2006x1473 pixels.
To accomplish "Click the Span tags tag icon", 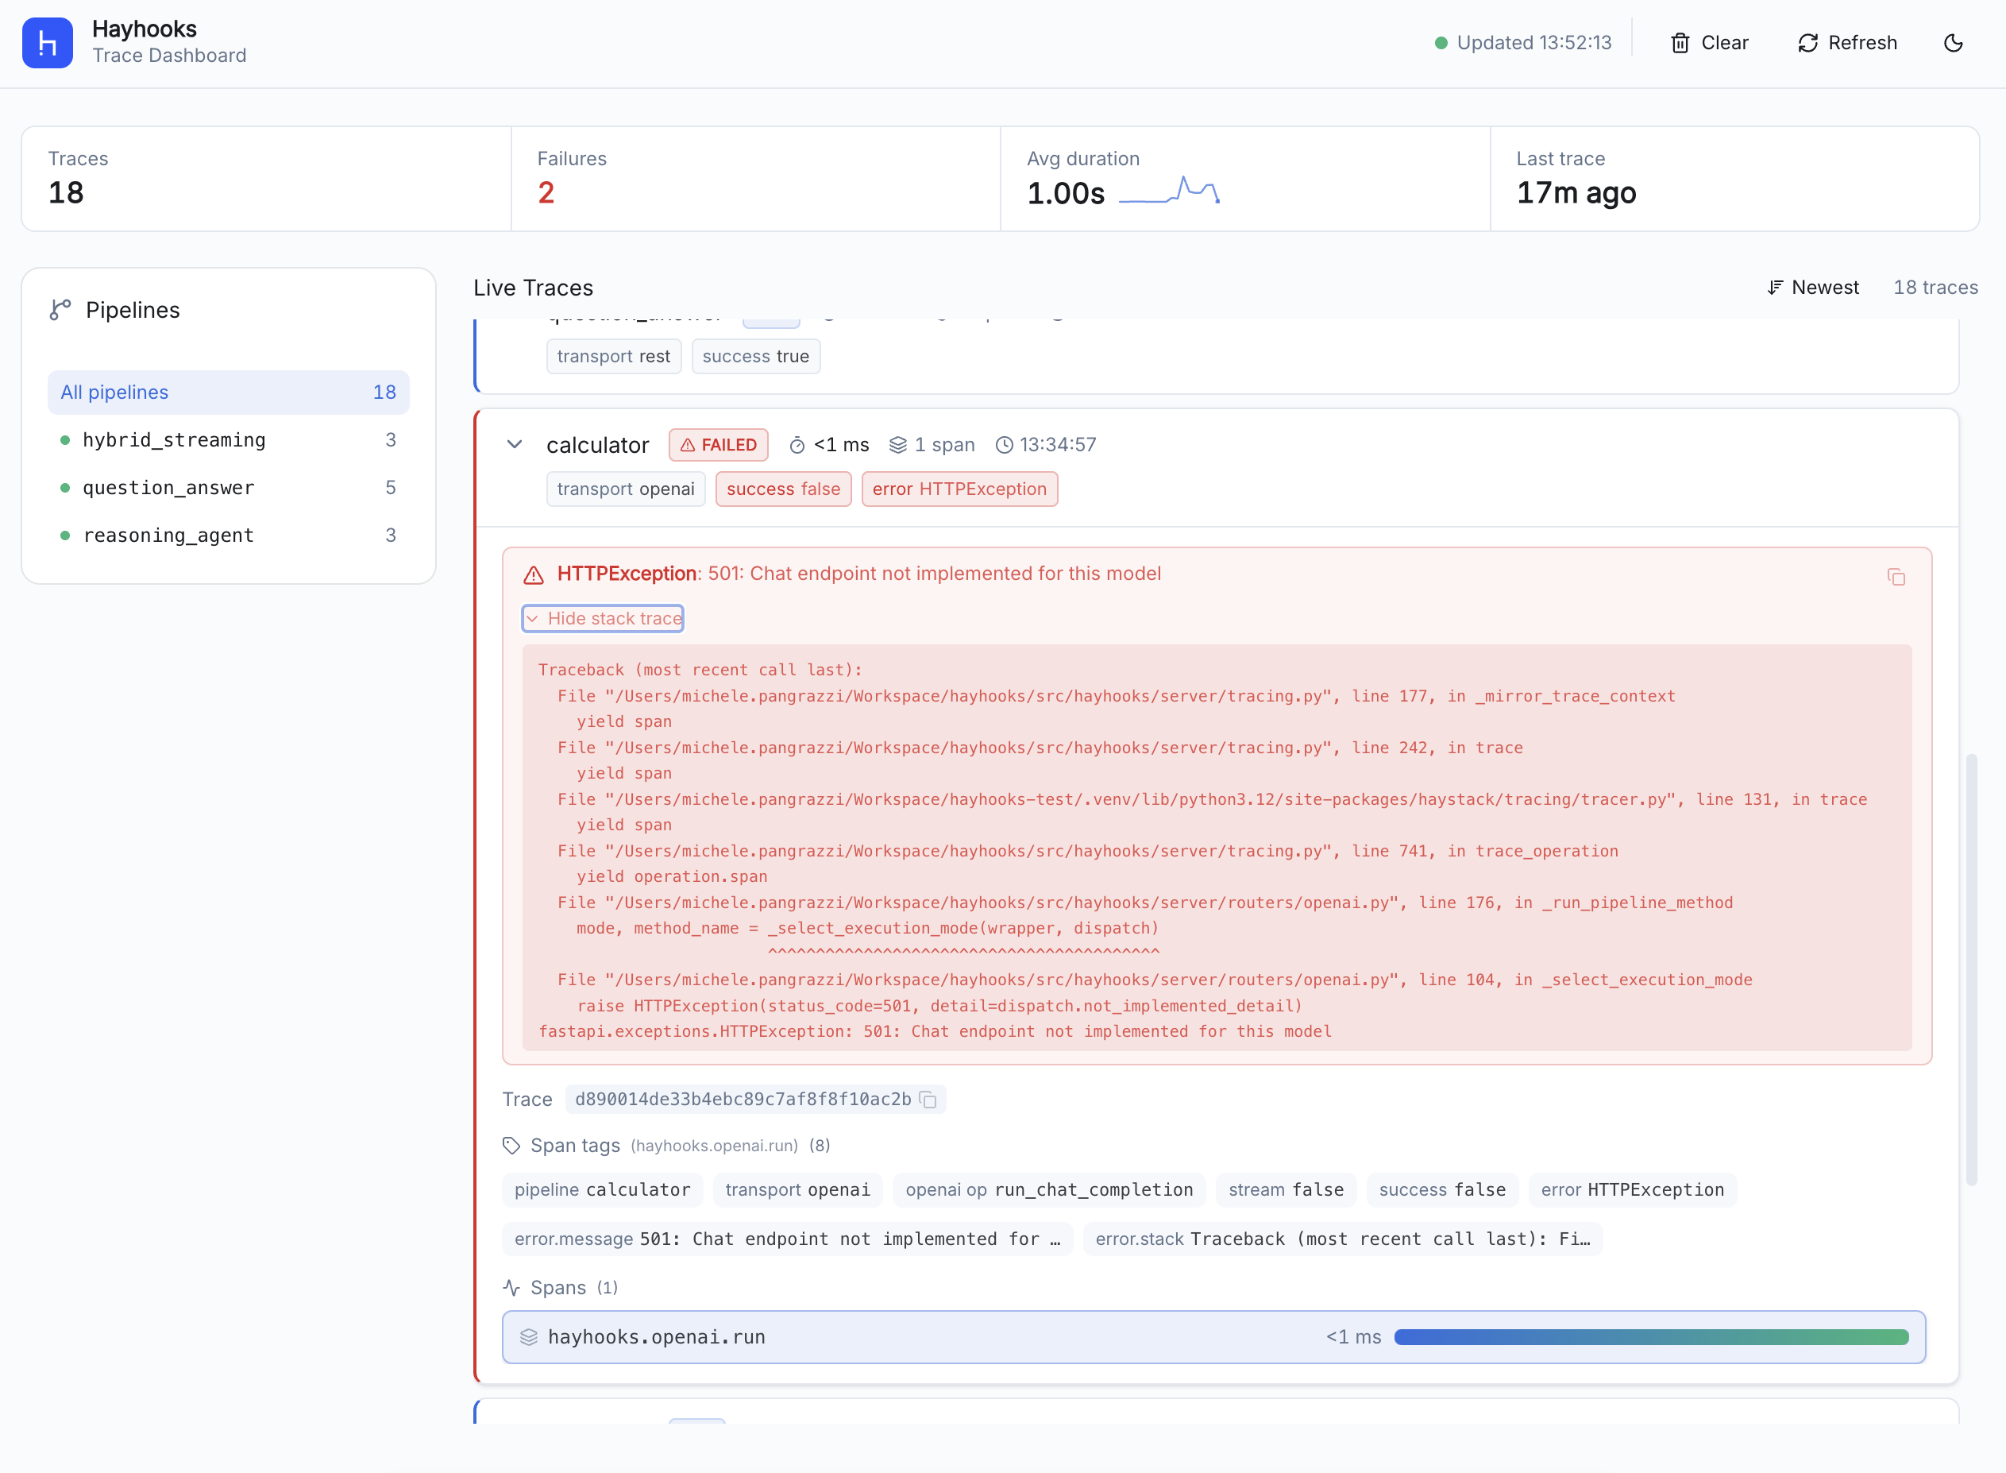I will tap(511, 1145).
